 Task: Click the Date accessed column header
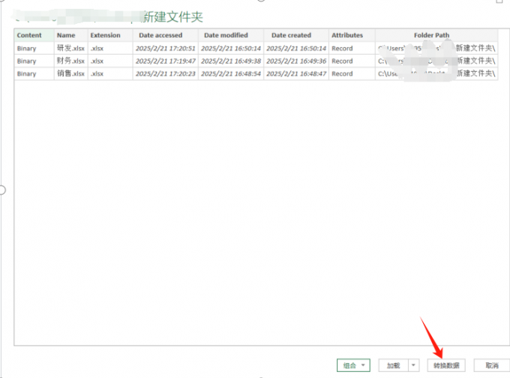[160, 35]
